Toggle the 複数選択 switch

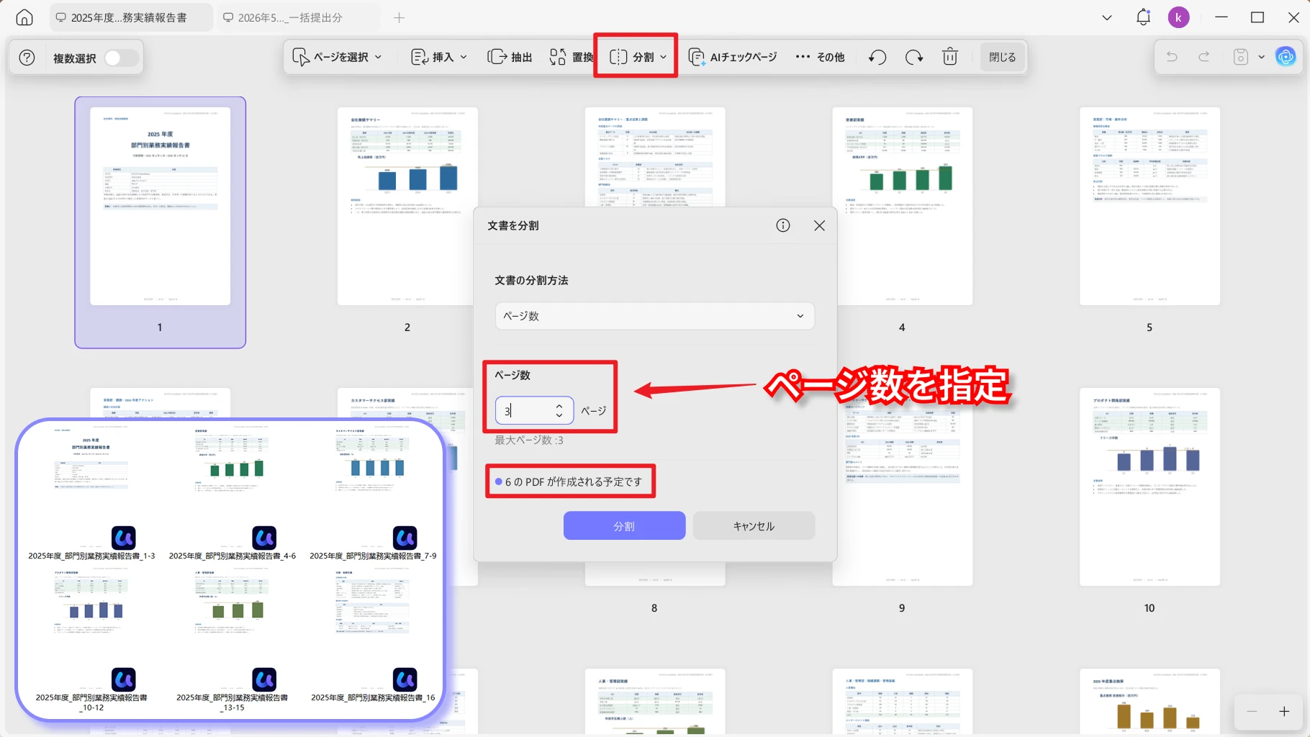(121, 58)
